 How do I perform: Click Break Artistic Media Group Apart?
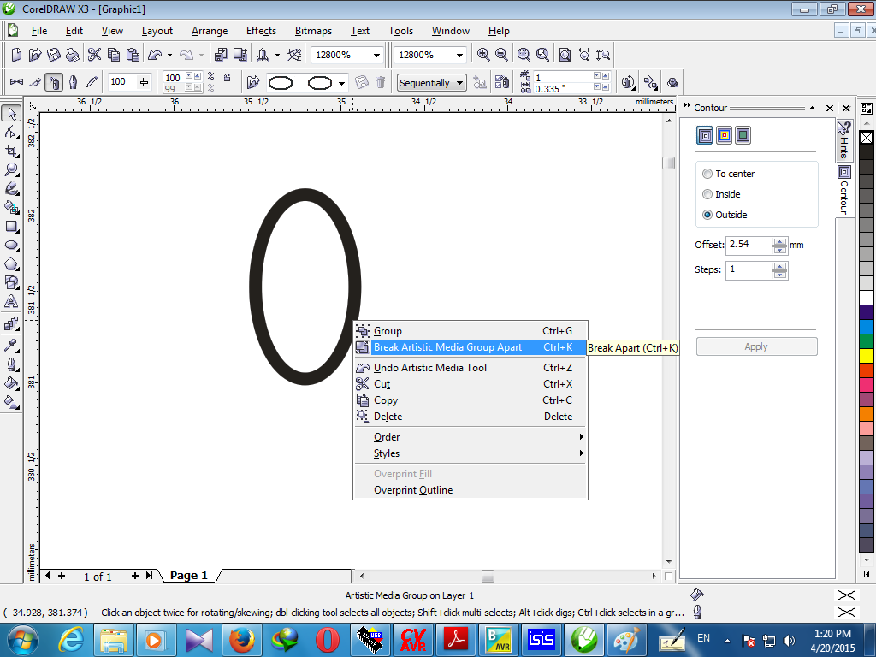[447, 347]
